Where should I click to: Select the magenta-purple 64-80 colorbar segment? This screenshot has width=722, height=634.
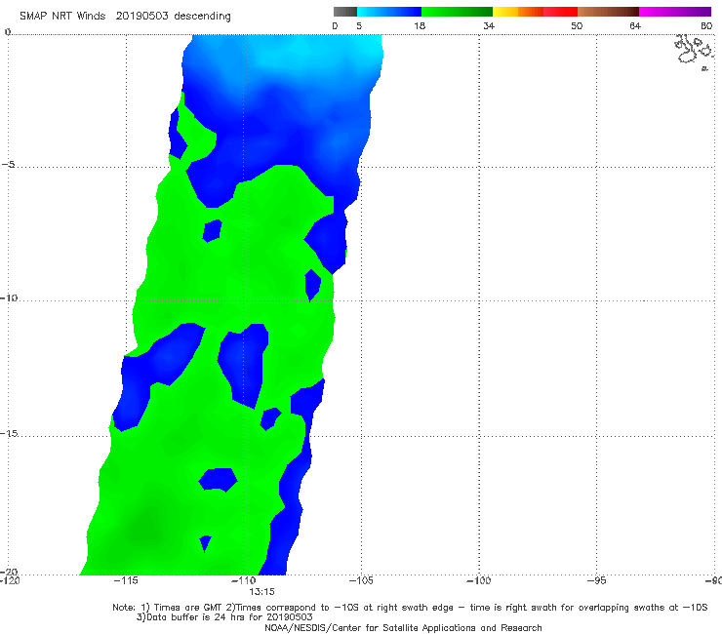pyautogui.click(x=675, y=12)
